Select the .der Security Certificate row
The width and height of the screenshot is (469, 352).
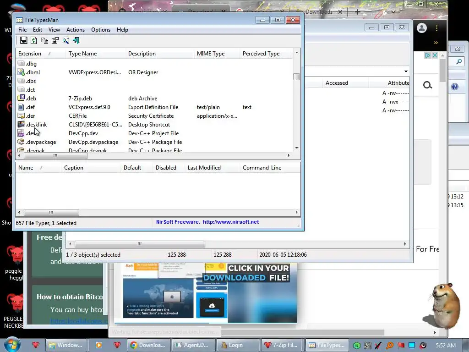click(154, 115)
